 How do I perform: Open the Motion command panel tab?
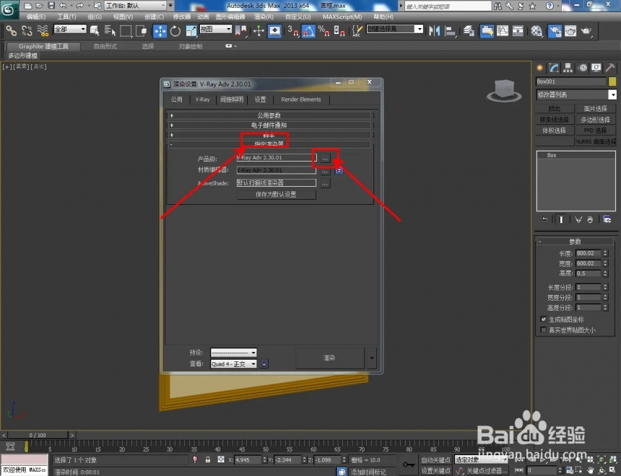click(x=583, y=68)
